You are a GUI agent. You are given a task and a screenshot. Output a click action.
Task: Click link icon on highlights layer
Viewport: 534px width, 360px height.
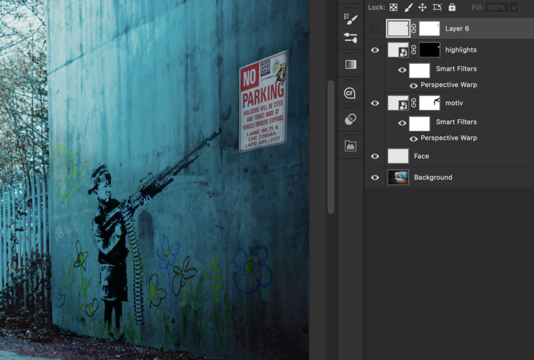click(x=414, y=50)
